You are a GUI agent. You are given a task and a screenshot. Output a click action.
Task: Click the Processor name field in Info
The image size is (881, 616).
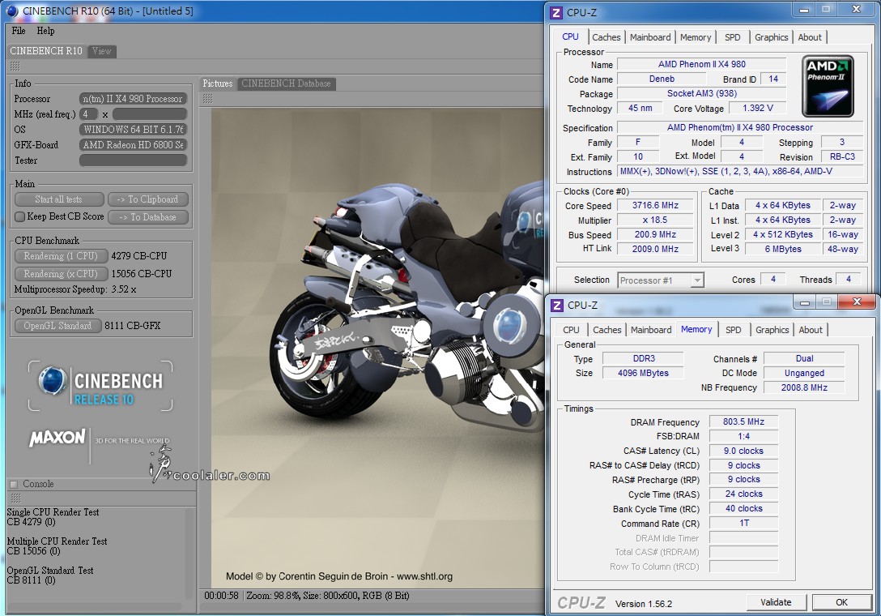[133, 98]
